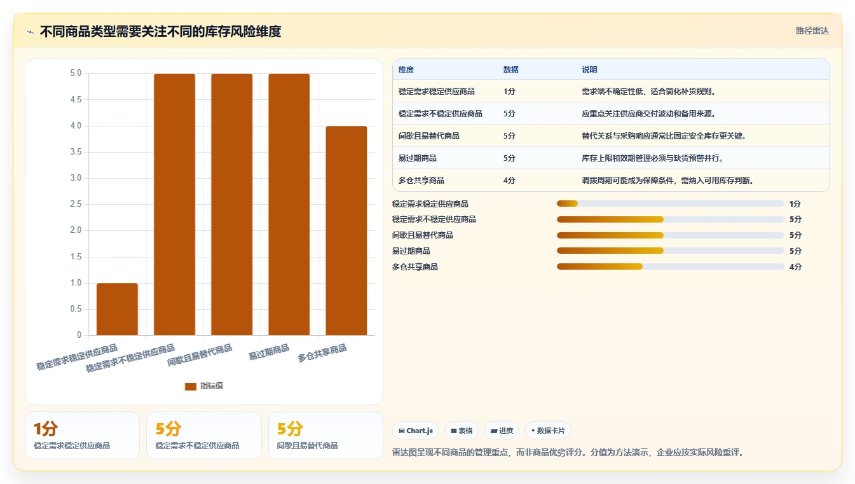This screenshot has height=484, width=855.
Task: Click the 进度 chip
Action: pos(502,431)
